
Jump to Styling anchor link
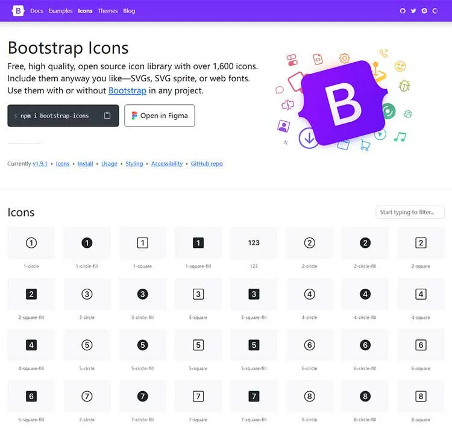[134, 163]
